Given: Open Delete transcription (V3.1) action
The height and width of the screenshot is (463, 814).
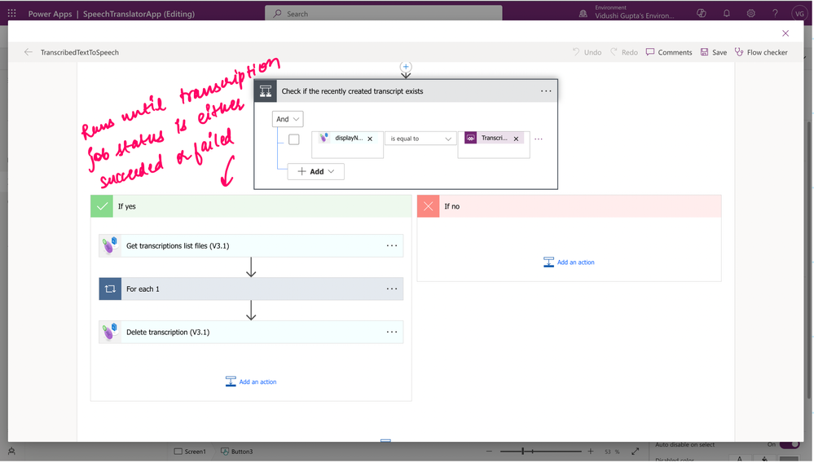Looking at the screenshot, I should (x=251, y=332).
